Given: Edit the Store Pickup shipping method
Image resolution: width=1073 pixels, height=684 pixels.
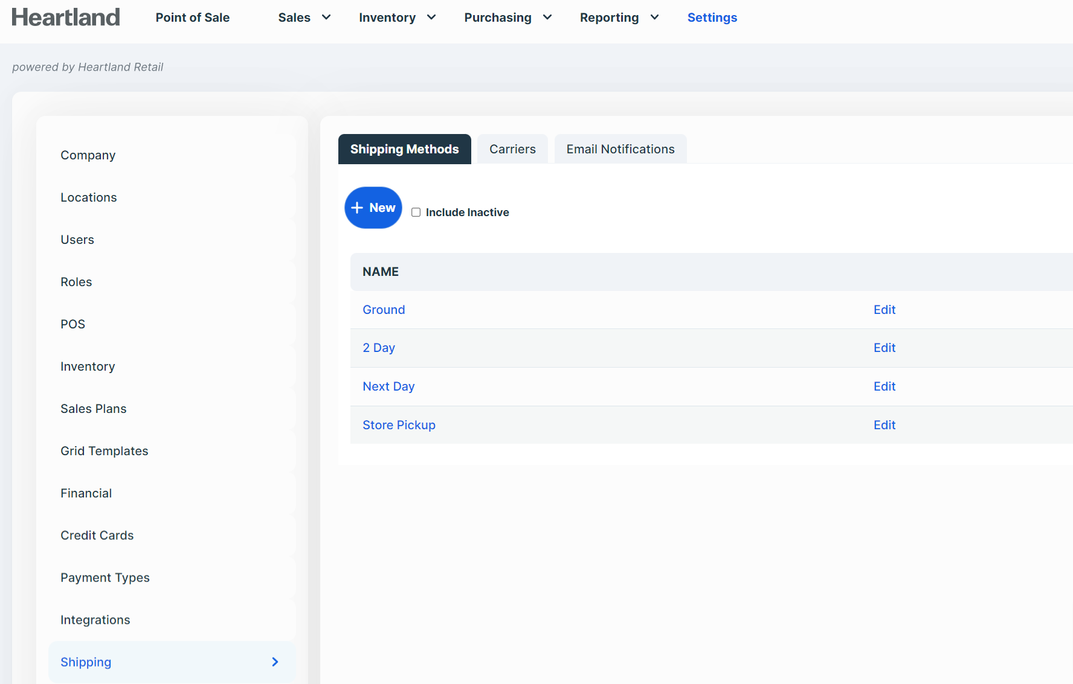Looking at the screenshot, I should (x=884, y=425).
